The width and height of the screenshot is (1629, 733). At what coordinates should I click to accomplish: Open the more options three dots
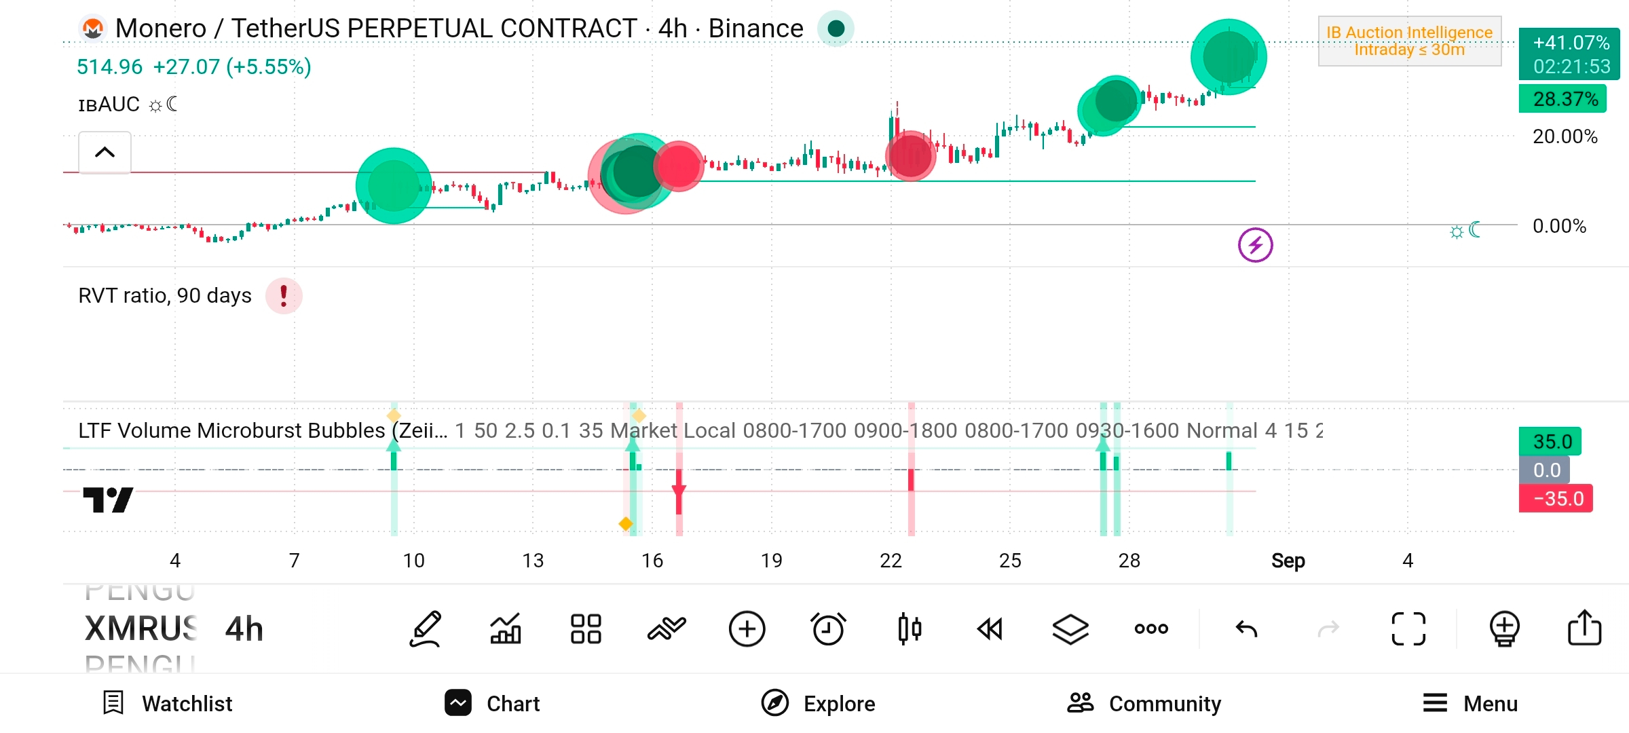coord(1151,629)
